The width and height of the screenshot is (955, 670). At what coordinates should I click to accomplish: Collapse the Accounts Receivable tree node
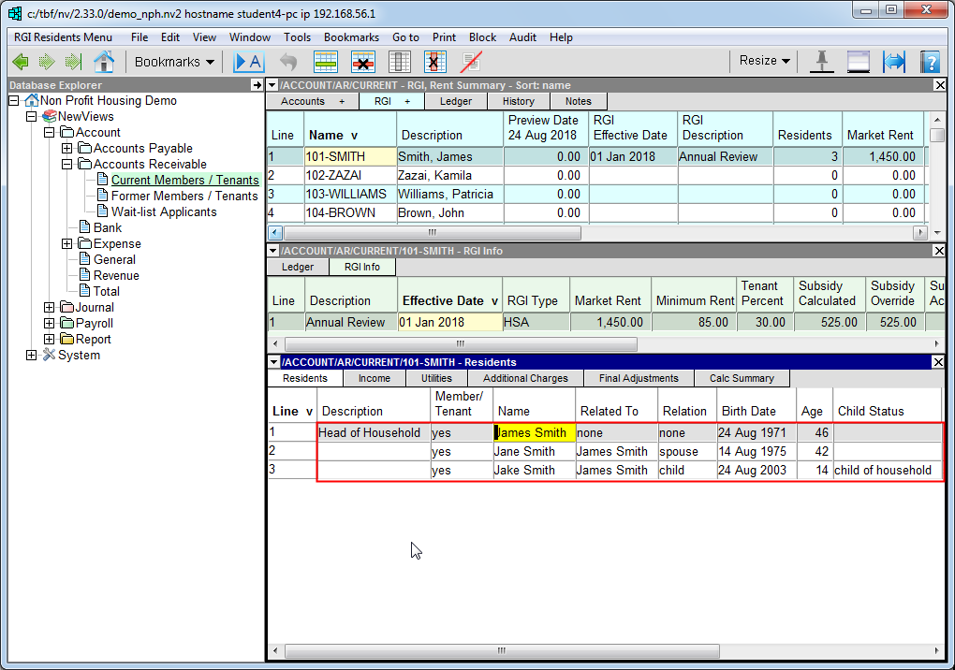pyautogui.click(x=66, y=164)
